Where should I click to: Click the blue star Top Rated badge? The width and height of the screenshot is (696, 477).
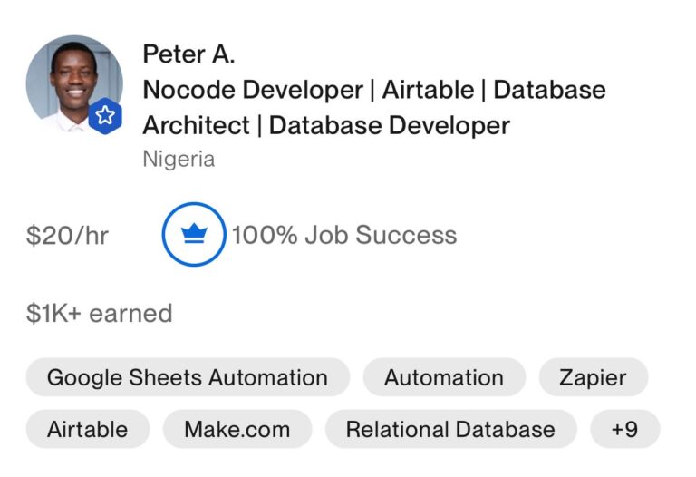[x=105, y=116]
